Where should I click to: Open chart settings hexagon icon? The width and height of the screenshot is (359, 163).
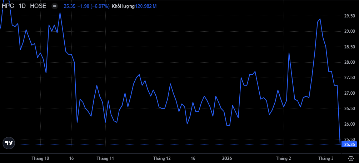point(350,158)
